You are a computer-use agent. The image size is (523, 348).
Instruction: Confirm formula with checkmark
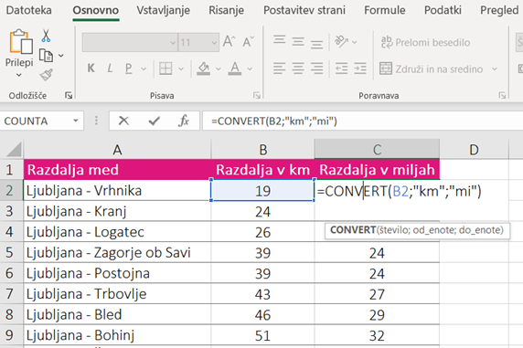[x=155, y=121]
